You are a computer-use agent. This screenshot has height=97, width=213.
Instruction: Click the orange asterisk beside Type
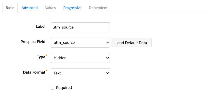(x=47, y=55)
